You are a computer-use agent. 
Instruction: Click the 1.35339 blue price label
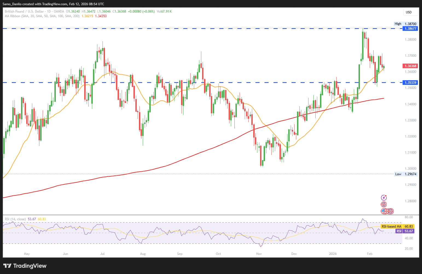410,82
